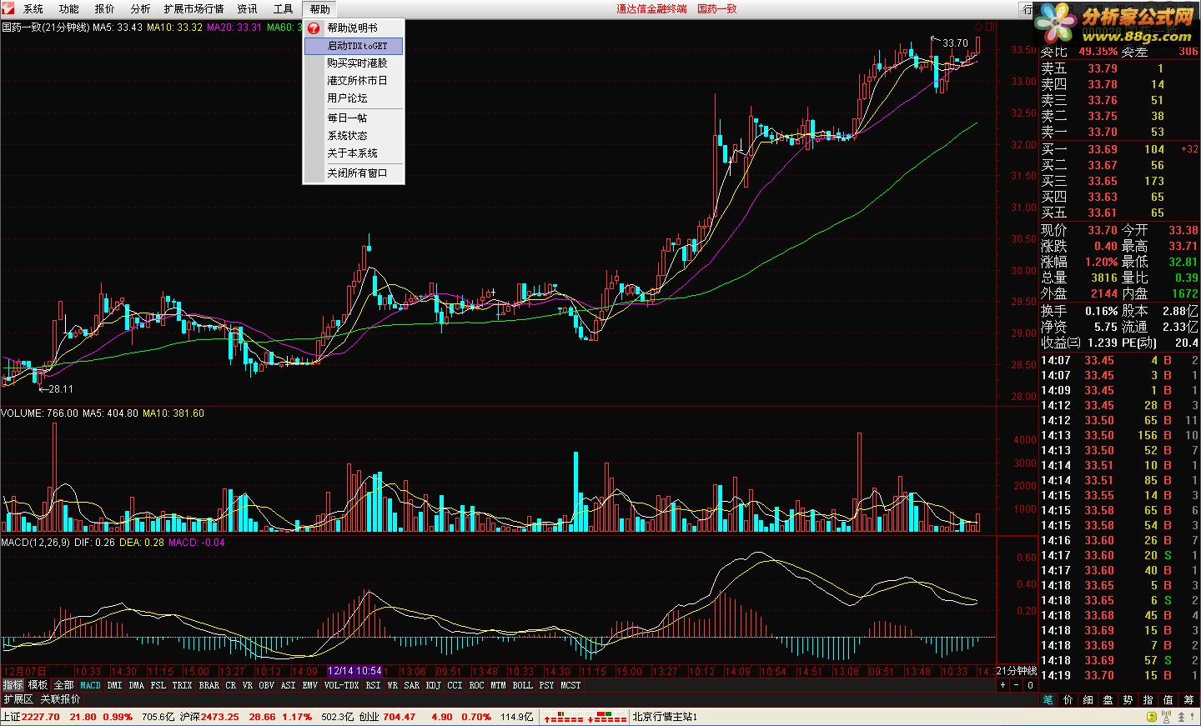Screen dimensions: 1201x726
Task: Switch to the 细 panel tab
Action: tap(1088, 700)
